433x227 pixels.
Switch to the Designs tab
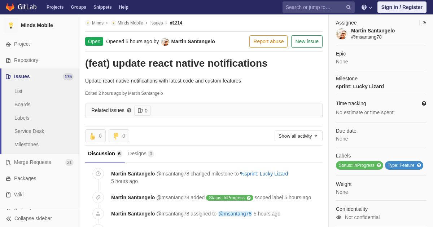(141, 154)
